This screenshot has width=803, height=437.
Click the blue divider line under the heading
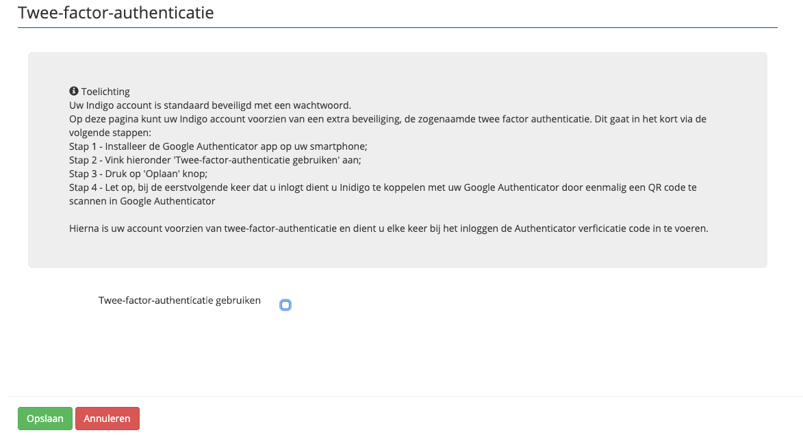coord(398,27)
